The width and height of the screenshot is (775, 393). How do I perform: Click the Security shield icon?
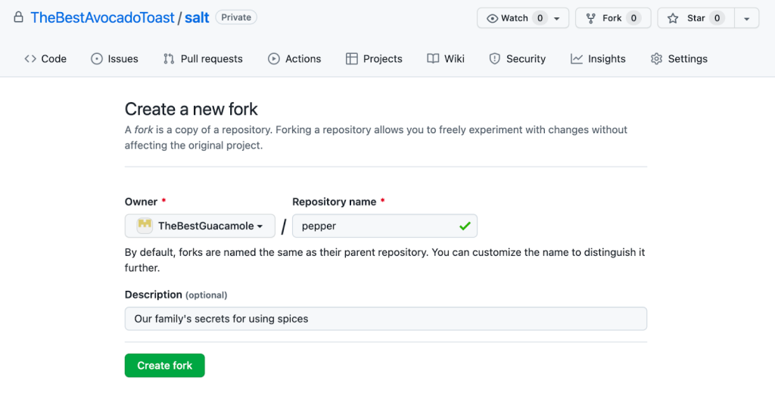click(x=495, y=59)
